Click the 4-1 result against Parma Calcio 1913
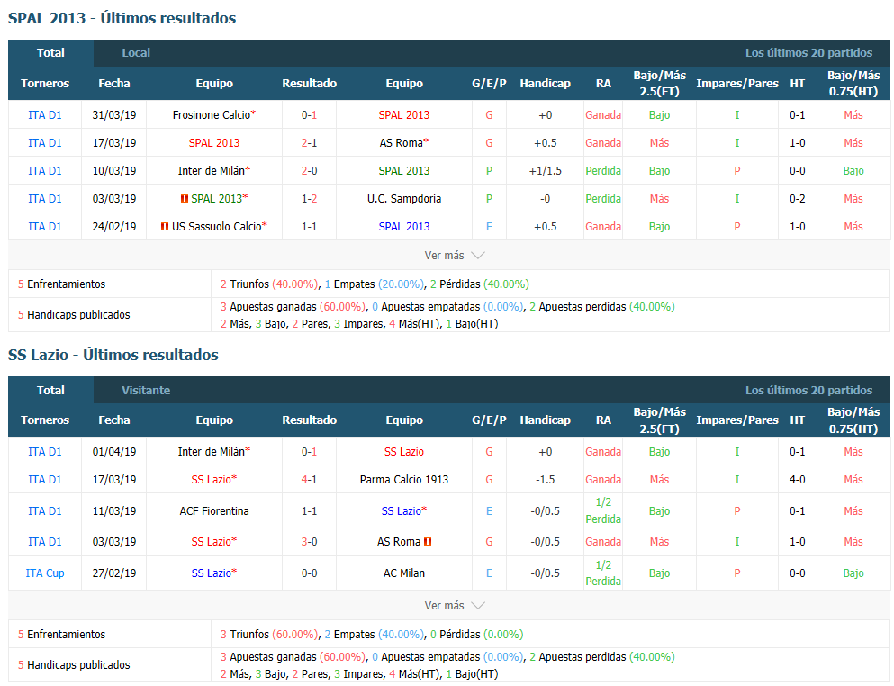Screen dimensions: 894x686 coord(309,480)
